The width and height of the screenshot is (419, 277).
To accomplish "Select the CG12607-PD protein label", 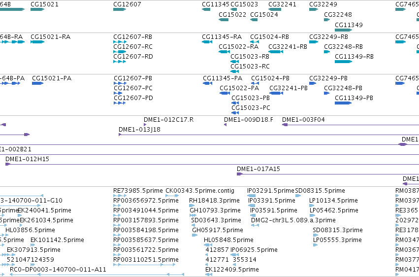I will (133, 98).
